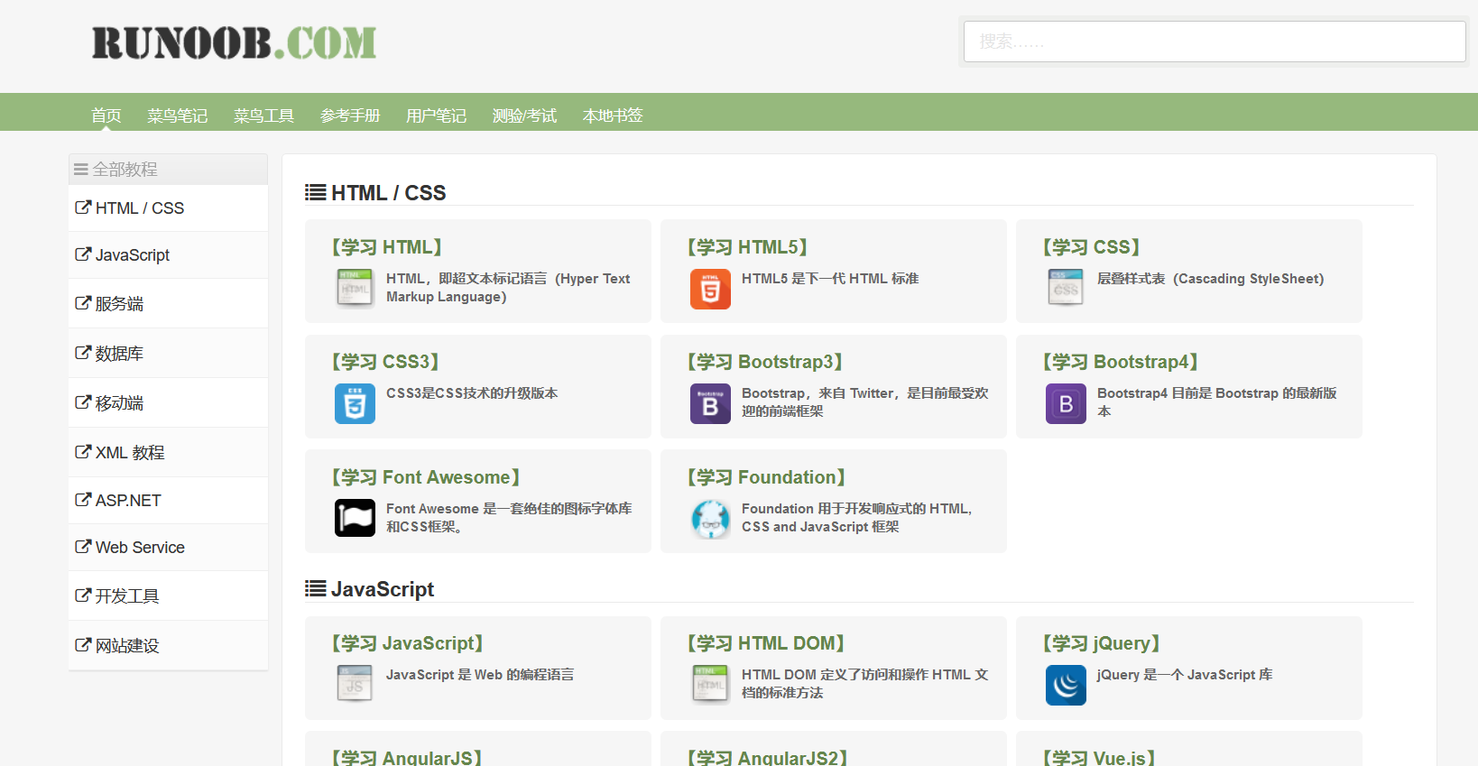The image size is (1478, 766).
Task: Click external-link icon beside 开发工具
Action: [x=83, y=595]
